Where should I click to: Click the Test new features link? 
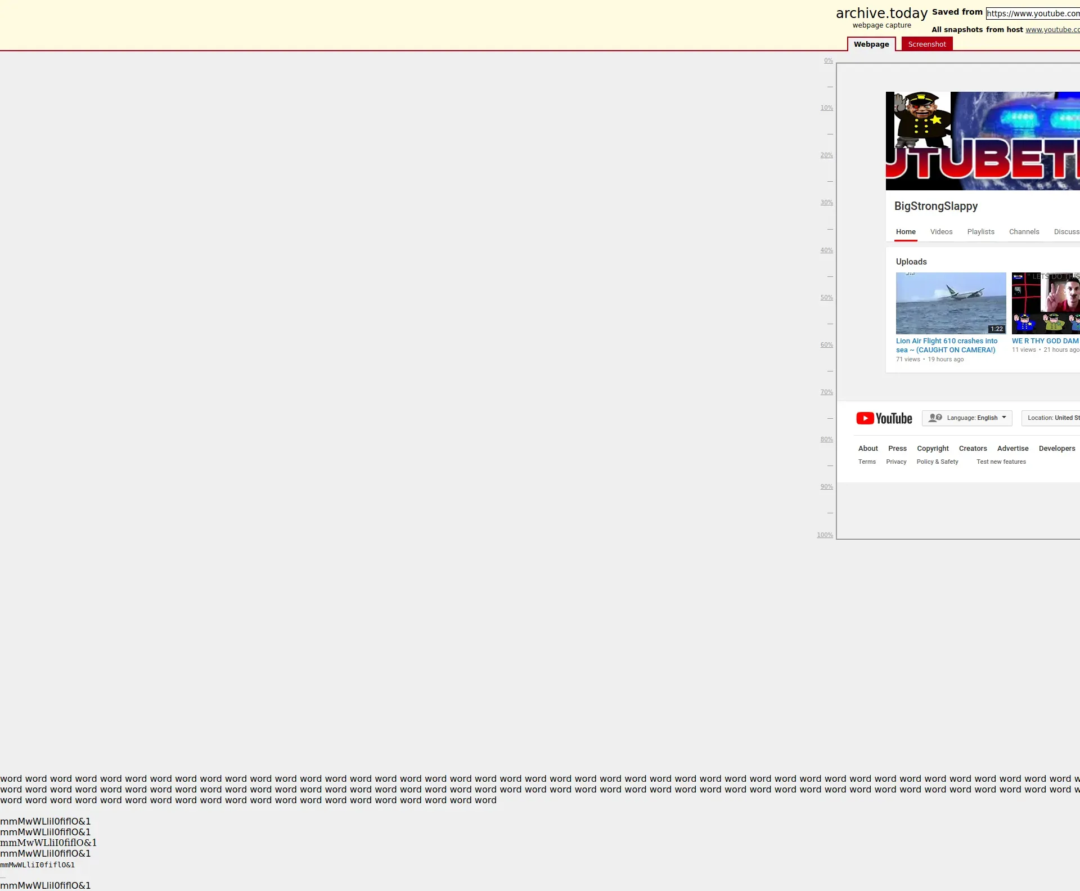pyautogui.click(x=1001, y=462)
